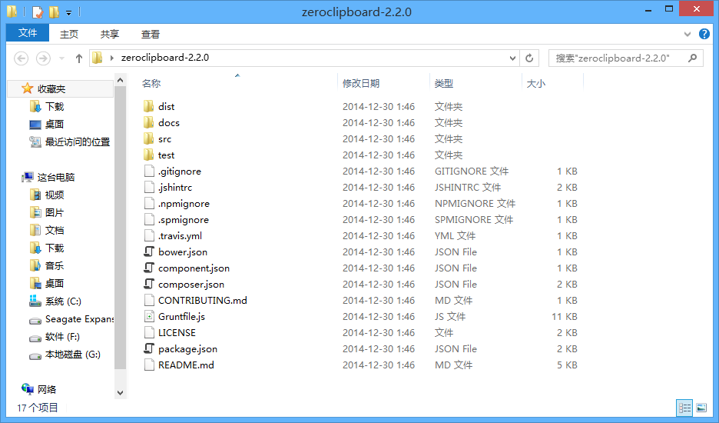Open Customize Quick Access Toolbar dropdown
This screenshot has height=423, width=719.
(68, 13)
